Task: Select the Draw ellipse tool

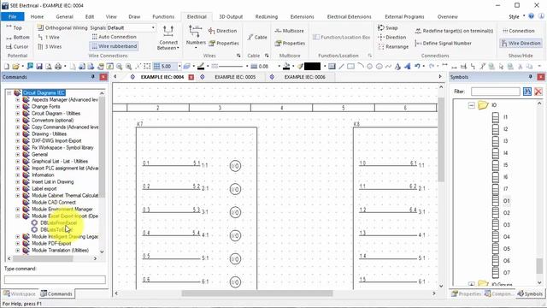Action: [379, 67]
